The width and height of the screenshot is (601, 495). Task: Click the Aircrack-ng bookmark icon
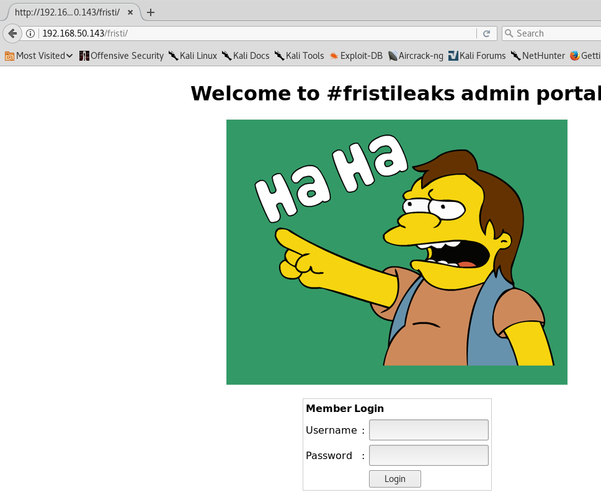pyautogui.click(x=393, y=56)
